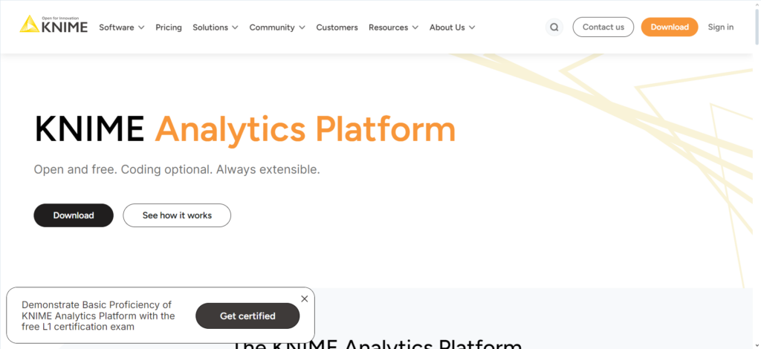Expand the About Us dropdown arrow
761x349 pixels.
pos(472,27)
